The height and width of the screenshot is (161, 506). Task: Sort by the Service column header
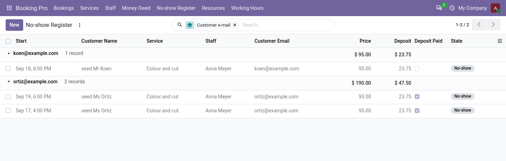(155, 41)
